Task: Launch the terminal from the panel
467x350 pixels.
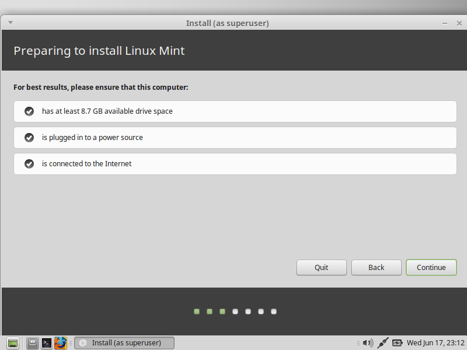Action: click(47, 343)
